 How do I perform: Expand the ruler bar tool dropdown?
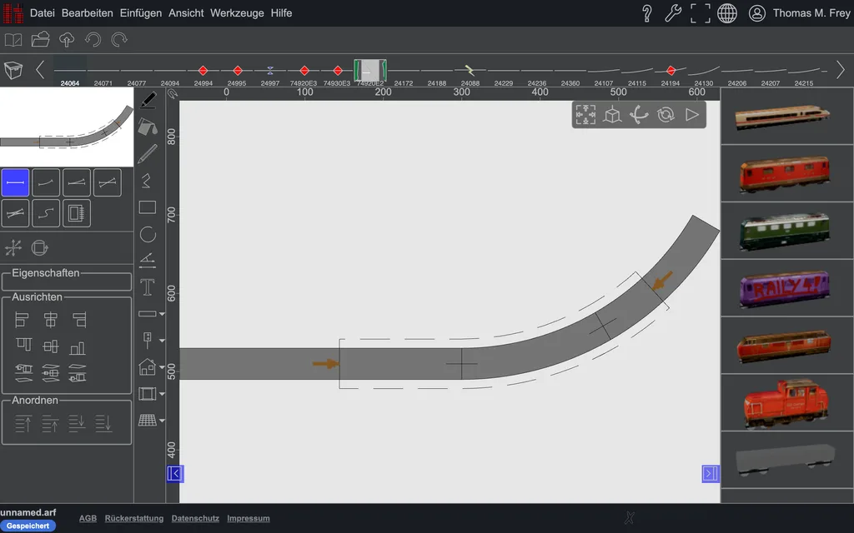162,314
